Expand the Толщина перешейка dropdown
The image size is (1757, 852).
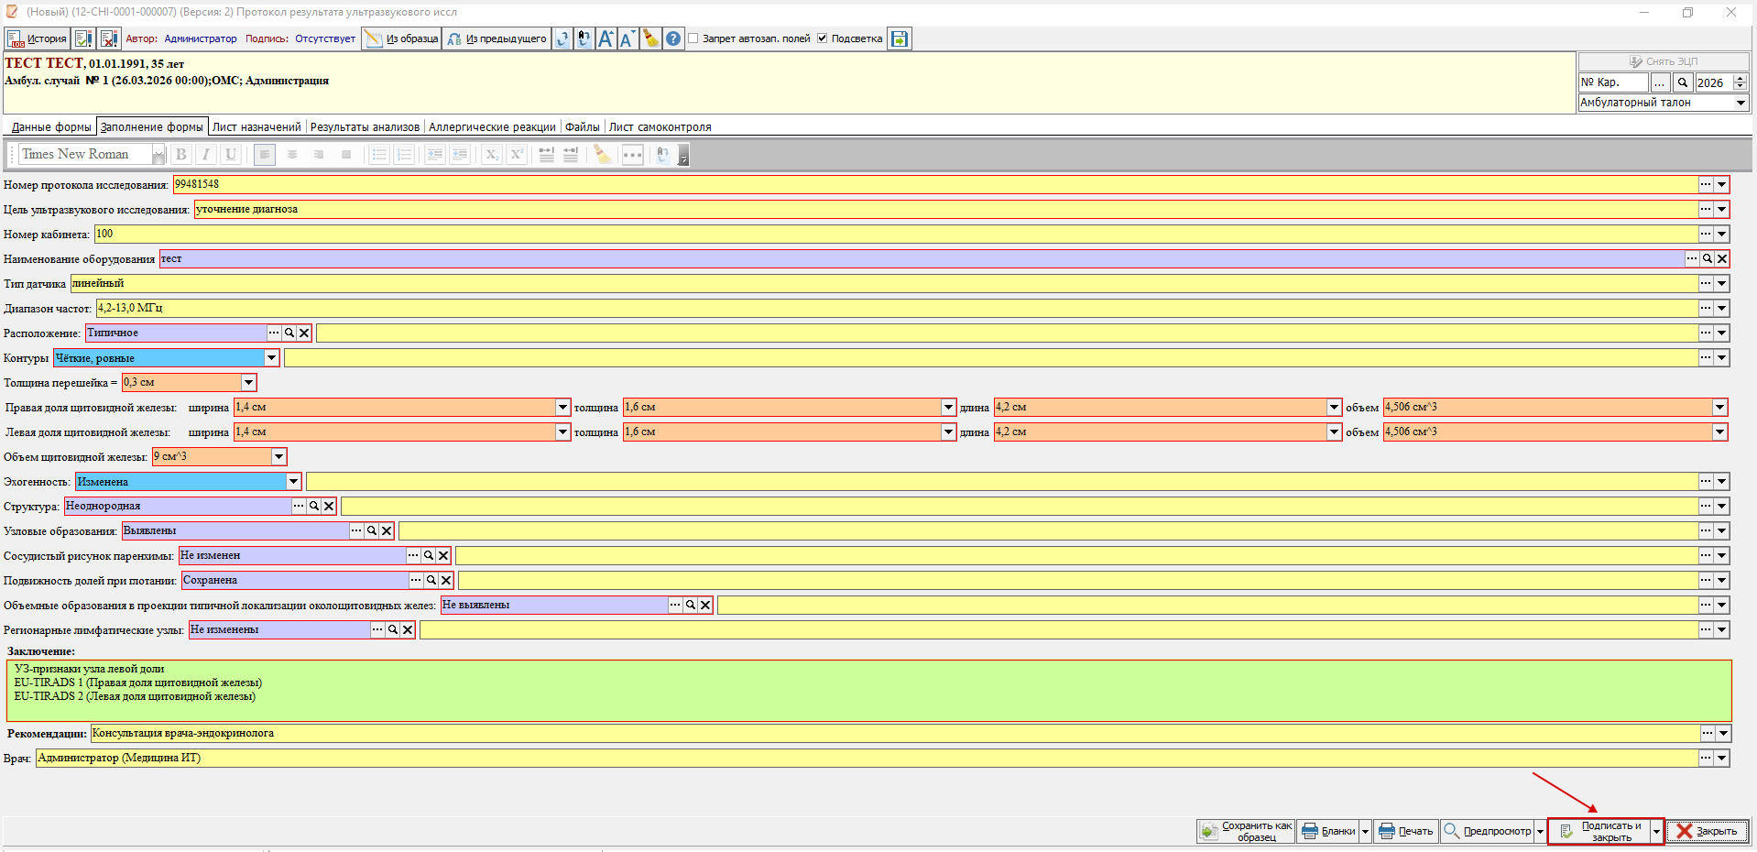[x=248, y=383]
